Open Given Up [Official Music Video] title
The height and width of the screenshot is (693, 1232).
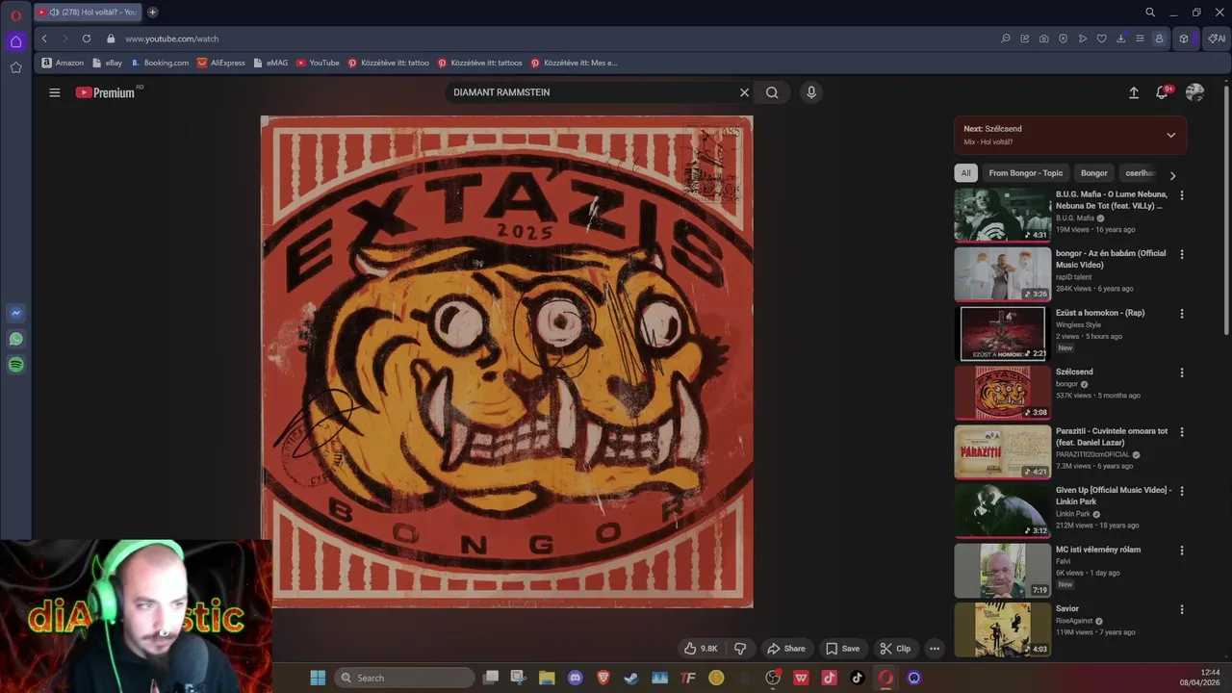1114,496
